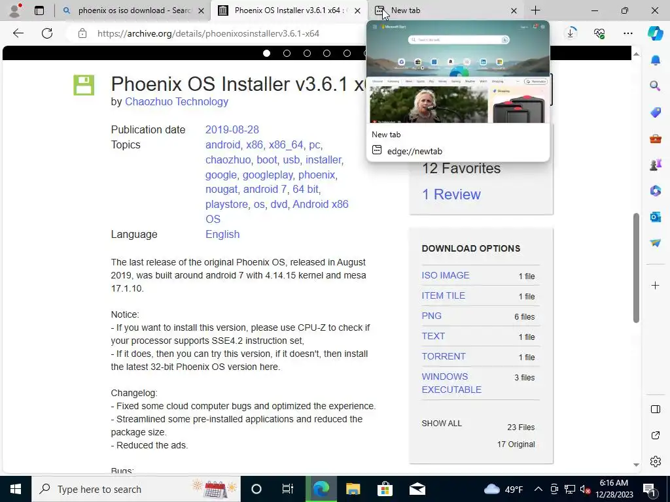
Task: Open sidebar Drop paper plane icon
Action: point(656,243)
